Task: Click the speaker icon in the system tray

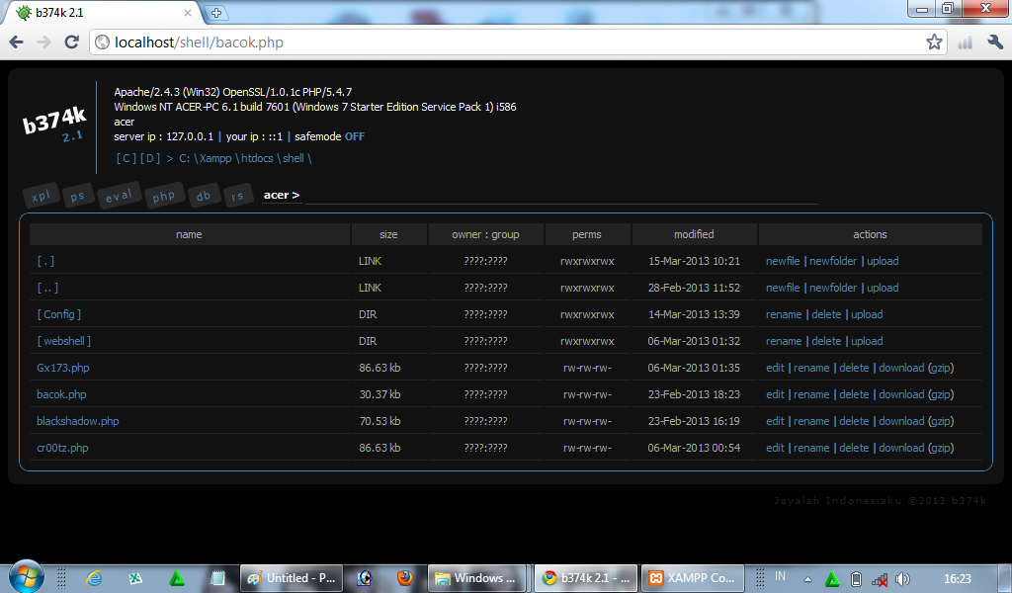Action: [902, 577]
